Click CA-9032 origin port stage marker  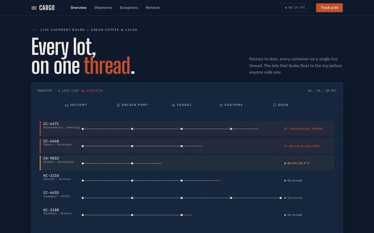132,163
